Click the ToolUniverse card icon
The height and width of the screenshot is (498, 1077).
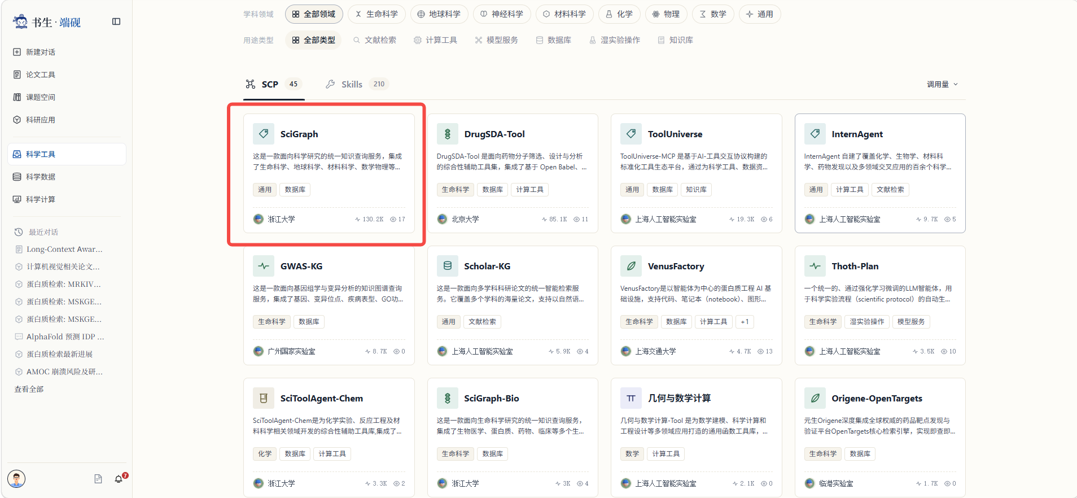coord(631,134)
